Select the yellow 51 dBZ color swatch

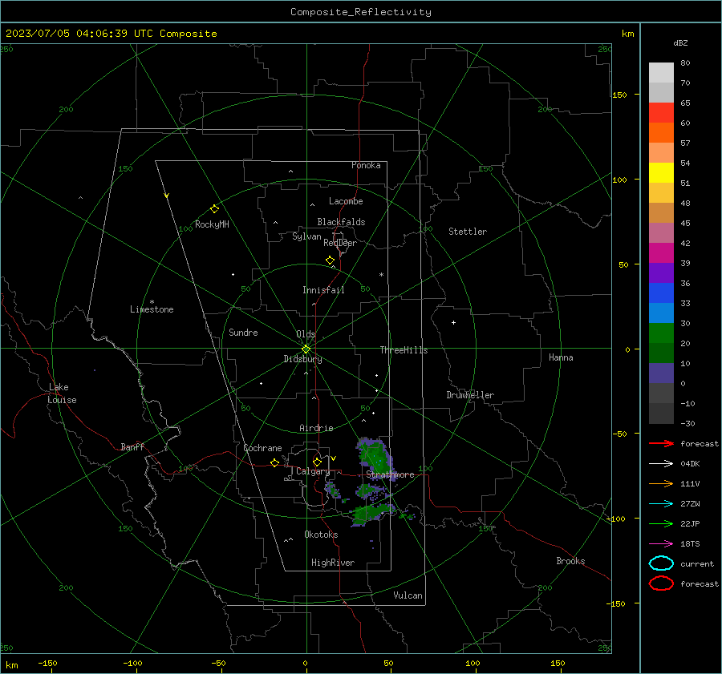click(x=661, y=172)
